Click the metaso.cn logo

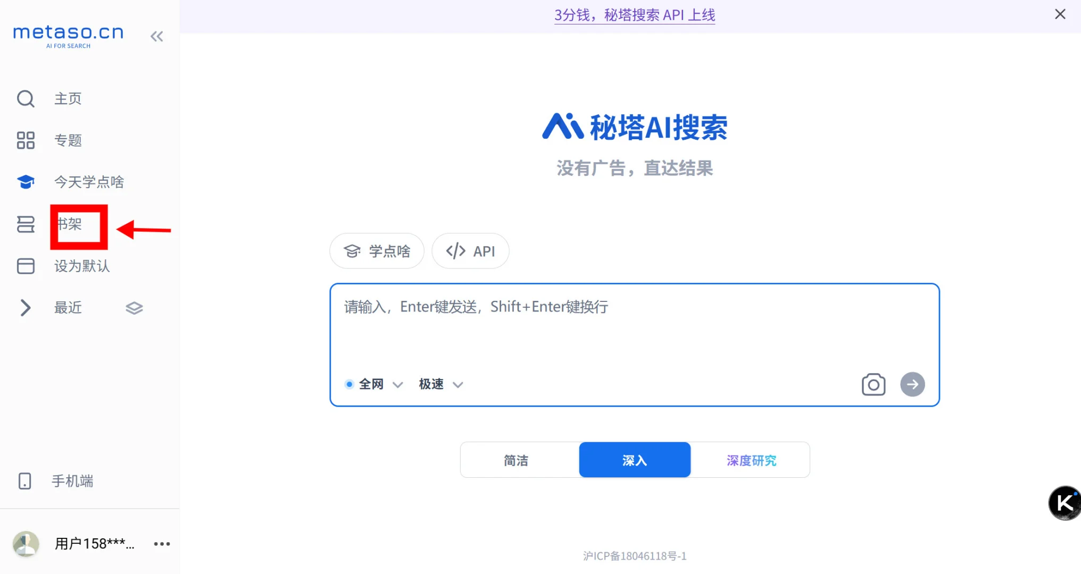click(68, 36)
